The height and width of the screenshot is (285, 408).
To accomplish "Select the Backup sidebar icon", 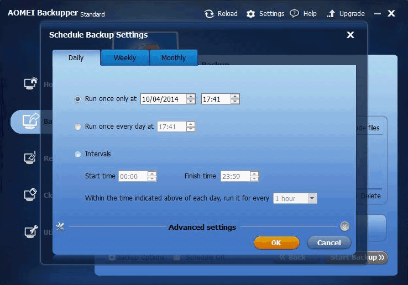I will [30, 121].
